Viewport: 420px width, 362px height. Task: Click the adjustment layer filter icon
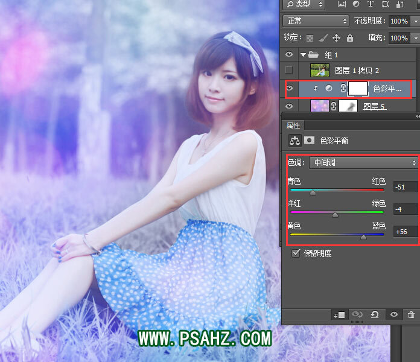357,4
